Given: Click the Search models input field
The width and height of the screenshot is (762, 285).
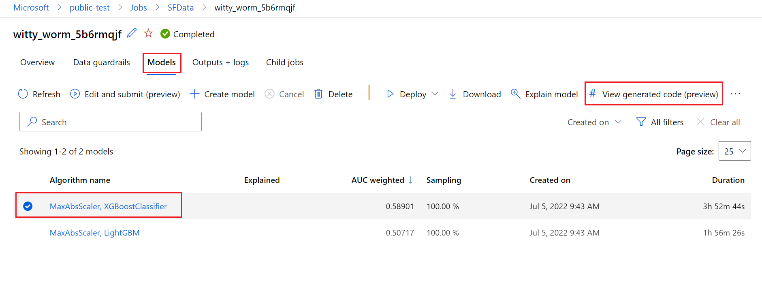Looking at the screenshot, I should pos(111,122).
